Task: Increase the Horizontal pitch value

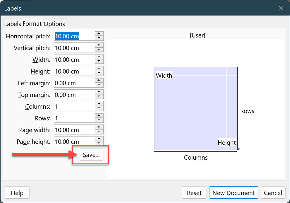Action: (99, 33)
